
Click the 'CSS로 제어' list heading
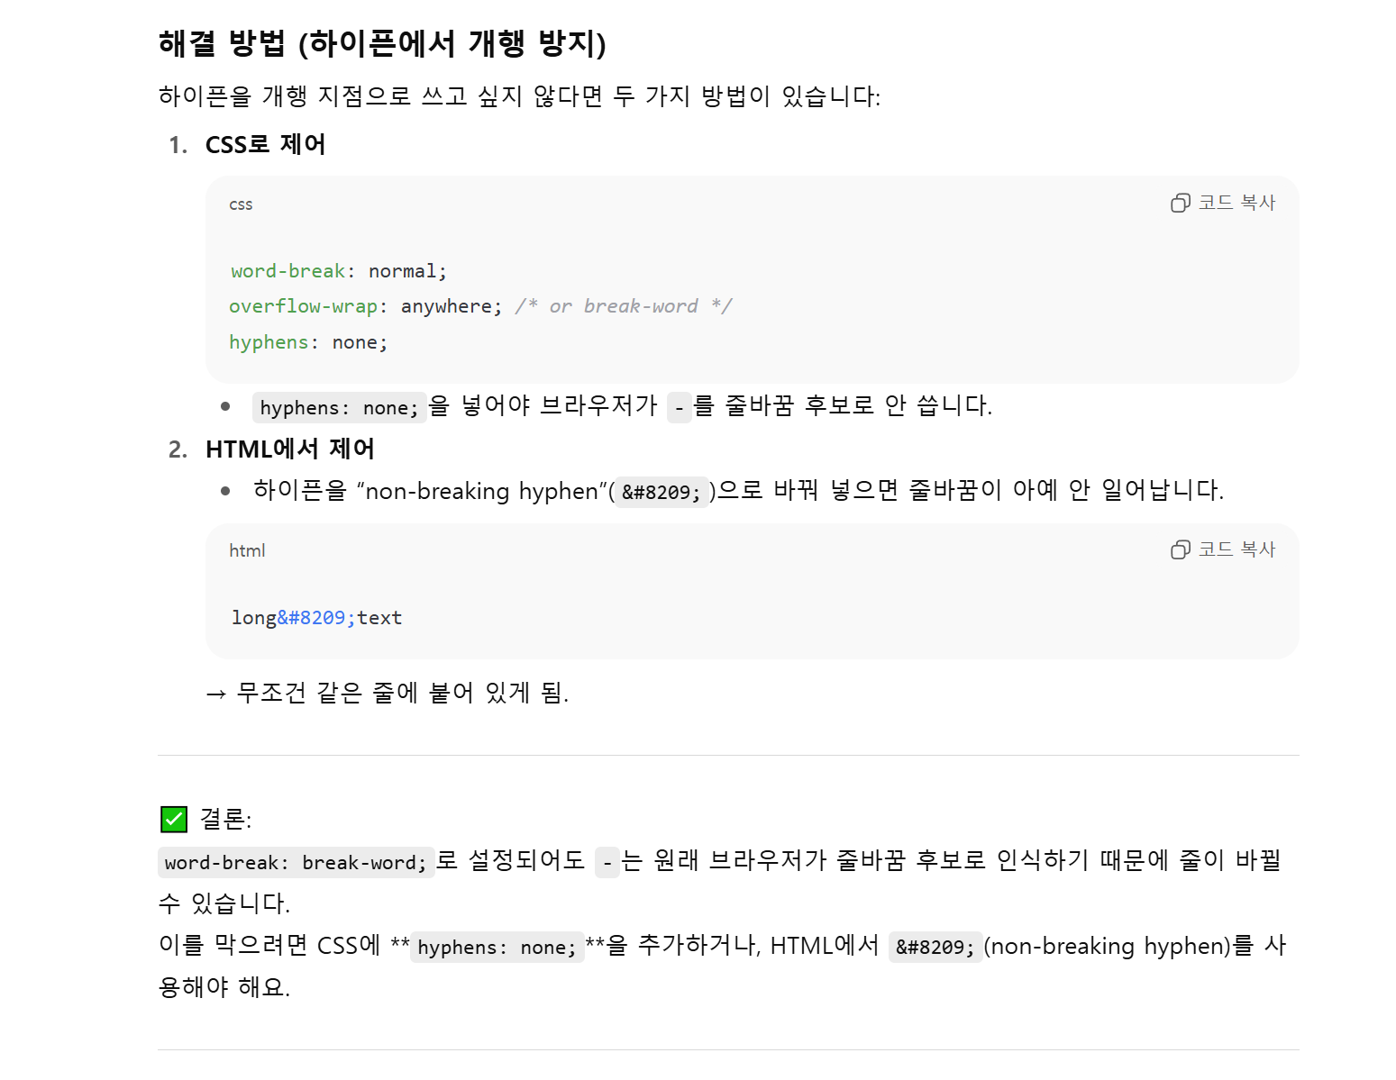click(x=265, y=144)
